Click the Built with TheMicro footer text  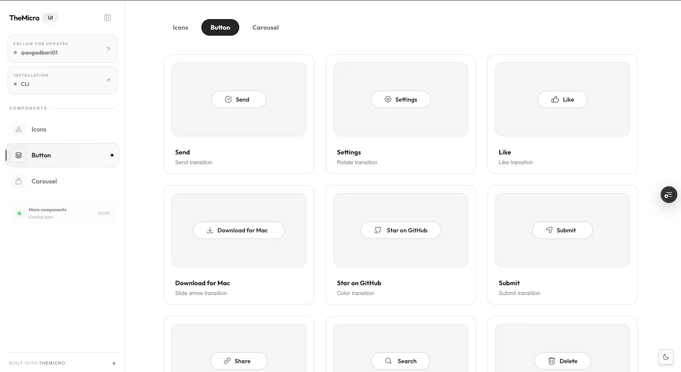37,363
